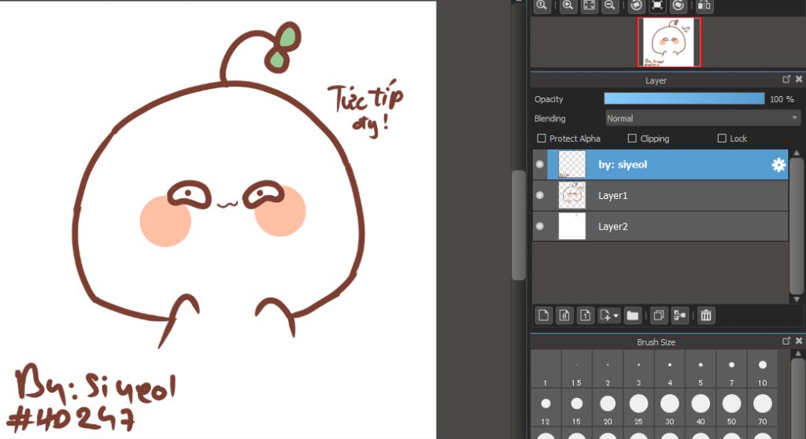The width and height of the screenshot is (806, 439).
Task: Click the reset zoom magnifier icon
Action: click(x=542, y=6)
